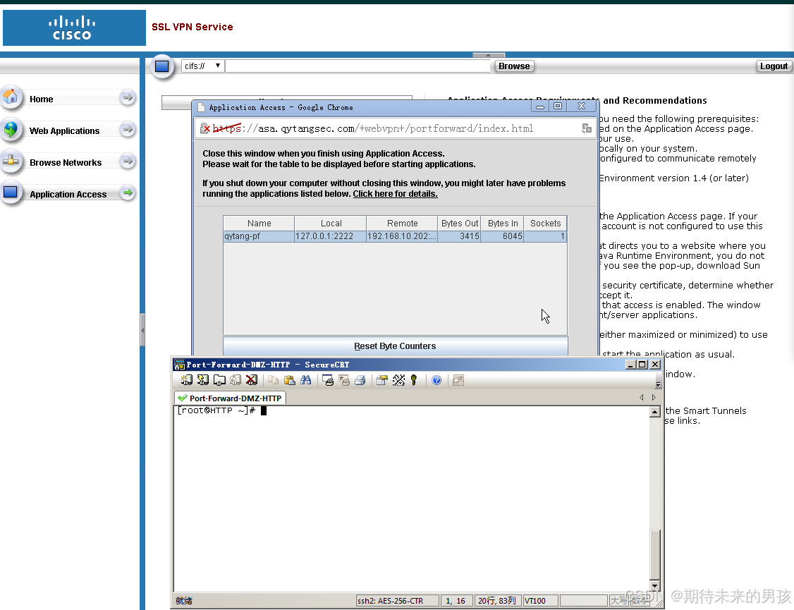Open Session Options icon in SecureCRT toolbar
The image size is (794, 610).
coord(382,380)
